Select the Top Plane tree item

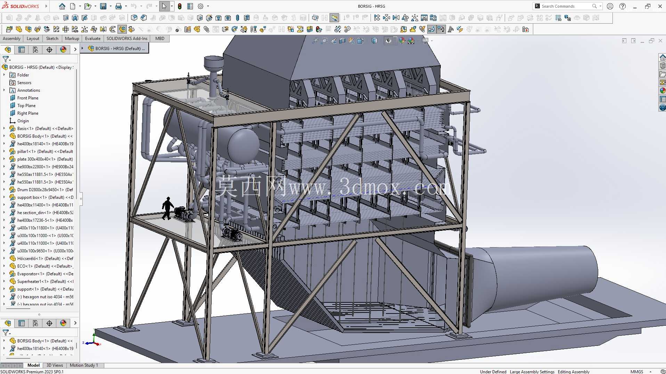coord(26,106)
